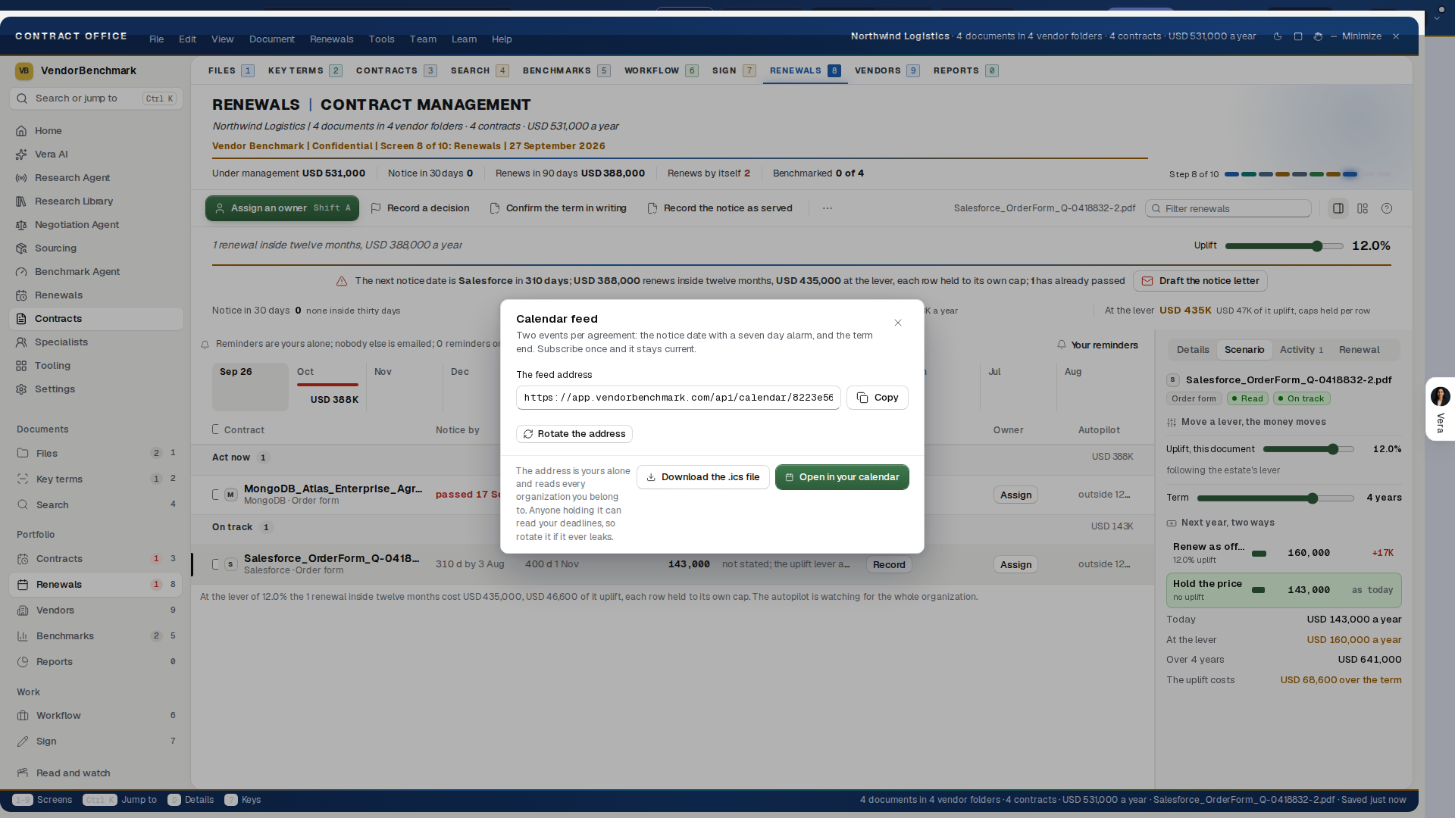Open the VendorBenchmark workspace switcher

(76, 70)
